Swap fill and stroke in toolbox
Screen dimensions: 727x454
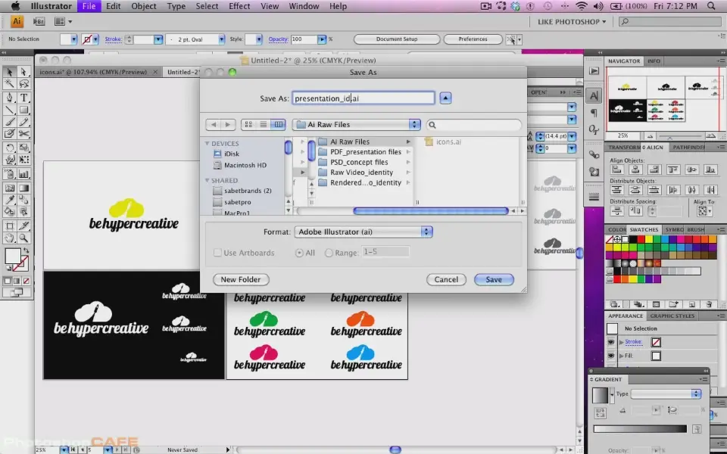tap(26, 250)
